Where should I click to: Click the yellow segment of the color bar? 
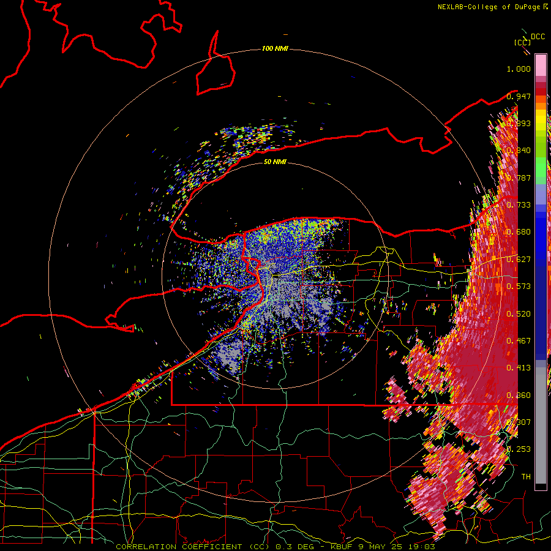tap(541, 120)
